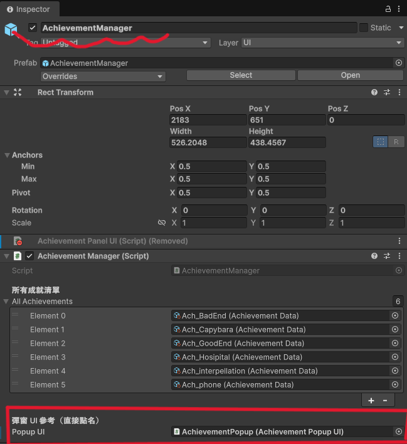The height and width of the screenshot is (444, 407).
Task: Open object picker for Ach_Hosipital element
Action: click(x=395, y=357)
